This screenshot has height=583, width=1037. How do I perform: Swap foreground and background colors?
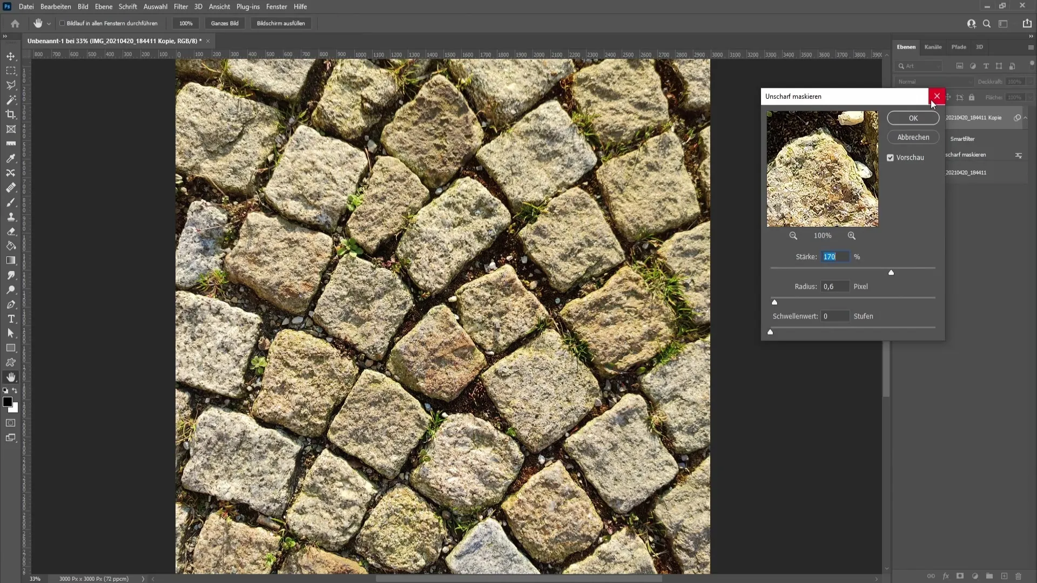(x=15, y=390)
